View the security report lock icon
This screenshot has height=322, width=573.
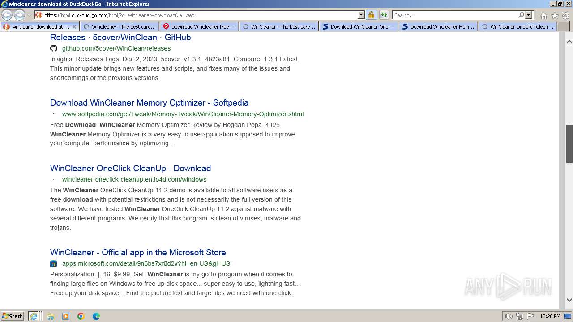tap(371, 15)
